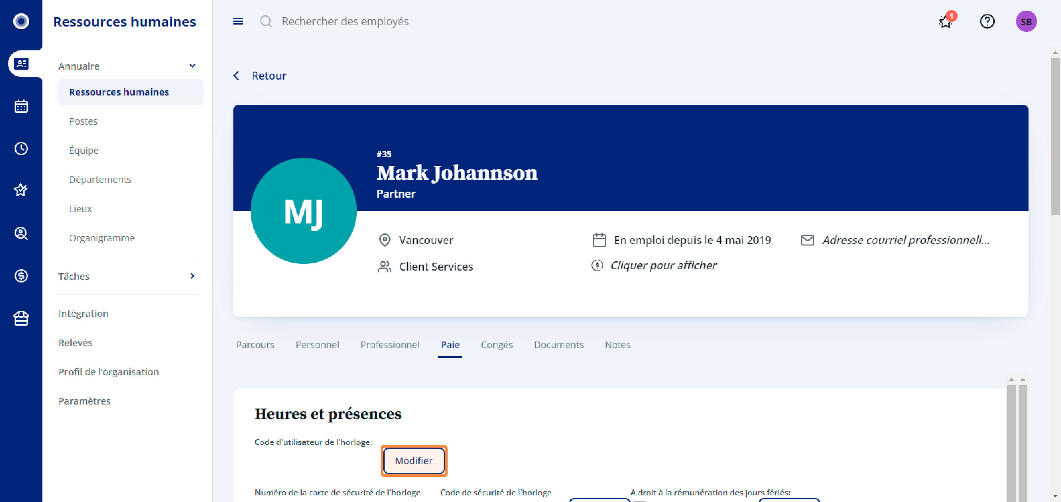
Task: Open the calendar icon in the sidebar
Action: (x=21, y=106)
